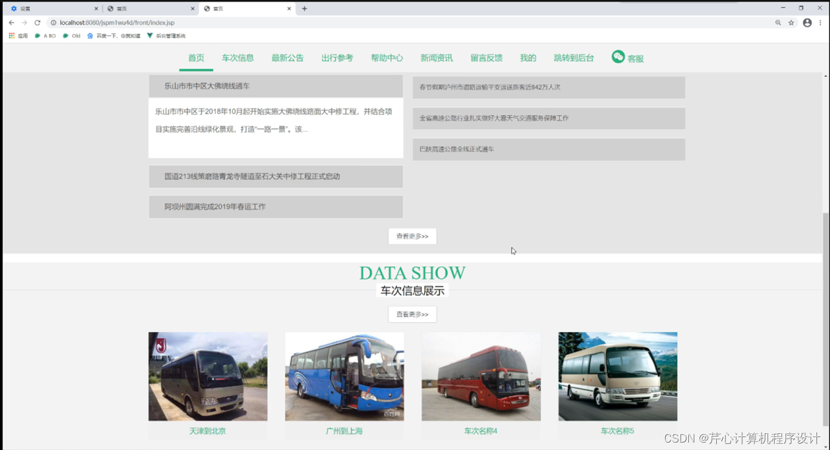Open the 天津到北京 bus thumbnail
Screen dimensions: 830x450
[x=208, y=377]
